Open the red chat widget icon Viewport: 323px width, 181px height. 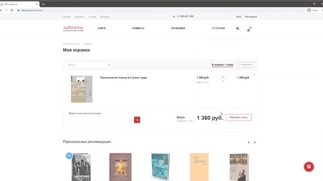(x=308, y=166)
